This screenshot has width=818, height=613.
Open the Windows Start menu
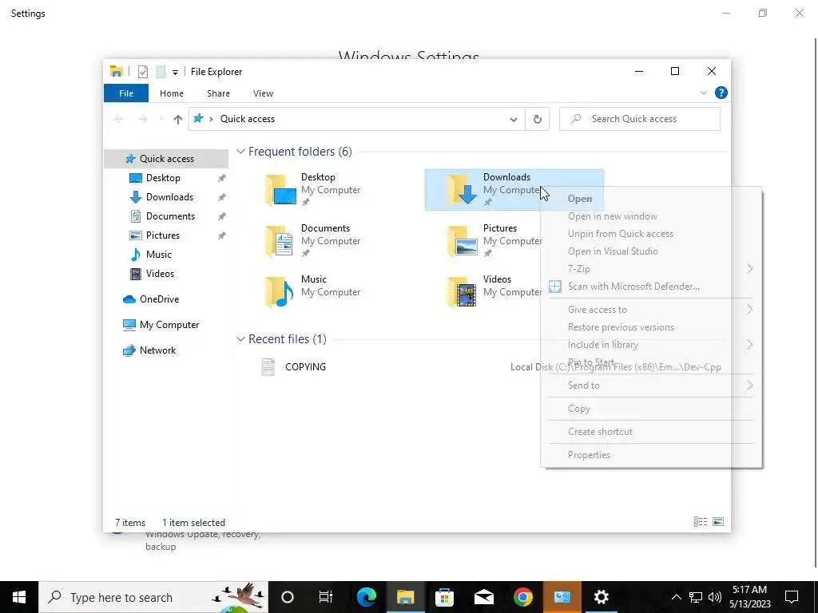point(19,597)
